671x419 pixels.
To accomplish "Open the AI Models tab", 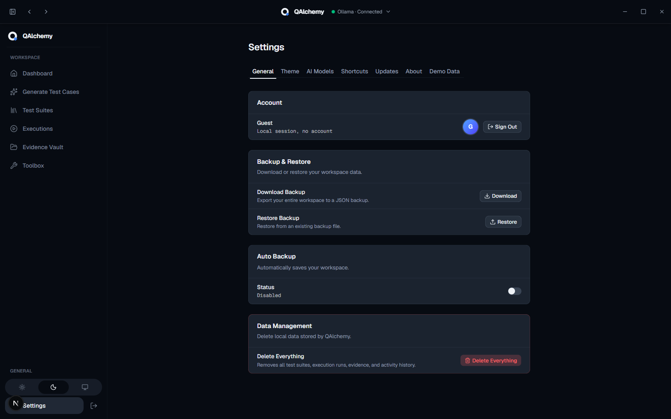I will [320, 71].
